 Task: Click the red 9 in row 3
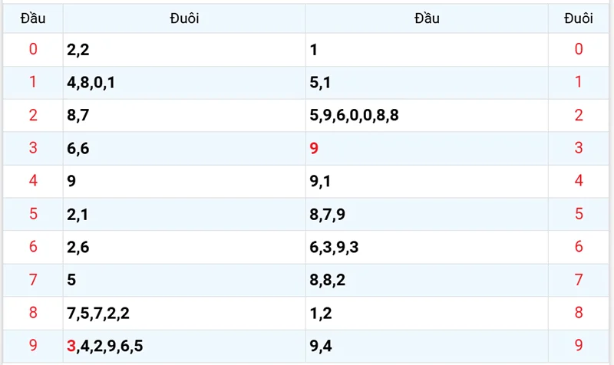coord(314,149)
